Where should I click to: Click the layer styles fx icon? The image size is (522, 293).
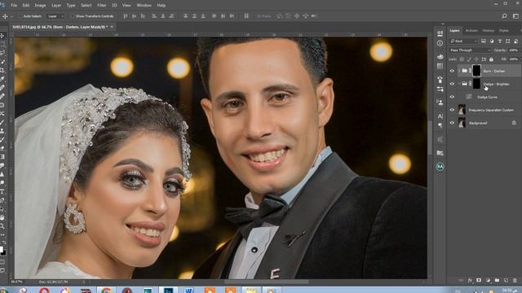(470, 280)
